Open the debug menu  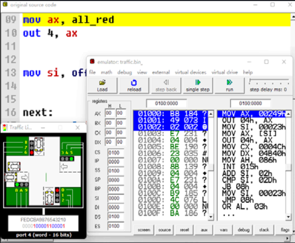(x=125, y=73)
